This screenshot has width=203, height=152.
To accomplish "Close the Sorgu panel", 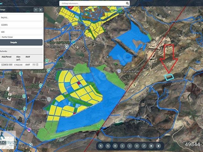I will [41, 10].
